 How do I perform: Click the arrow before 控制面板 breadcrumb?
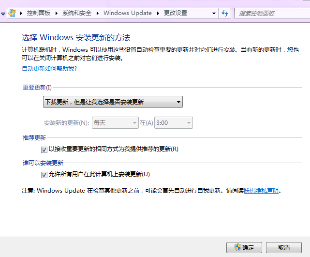(x=21, y=13)
